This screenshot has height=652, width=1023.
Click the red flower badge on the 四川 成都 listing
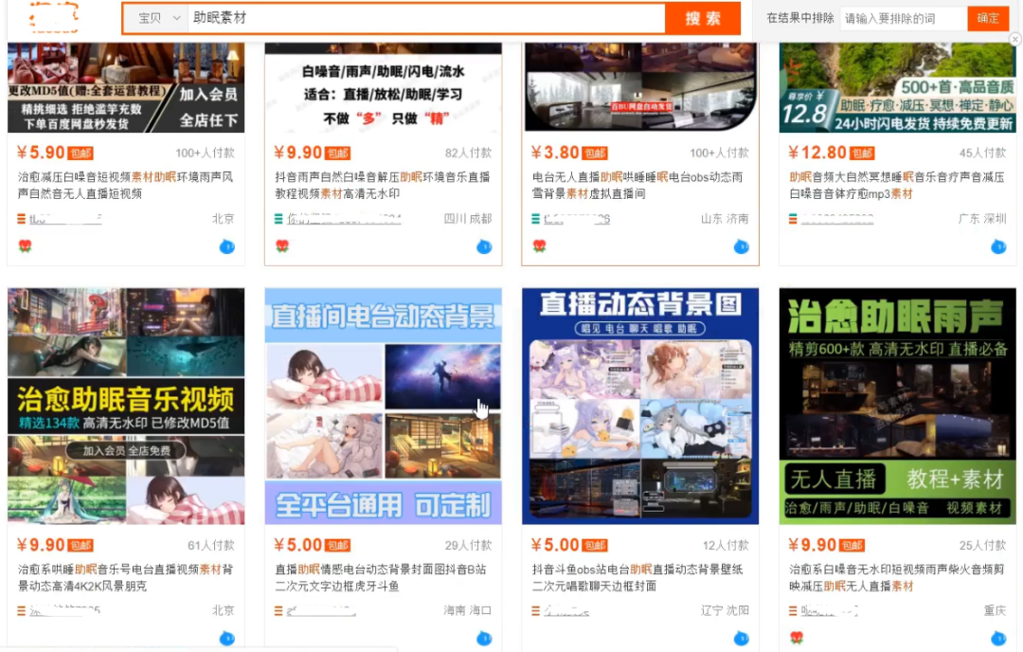282,246
